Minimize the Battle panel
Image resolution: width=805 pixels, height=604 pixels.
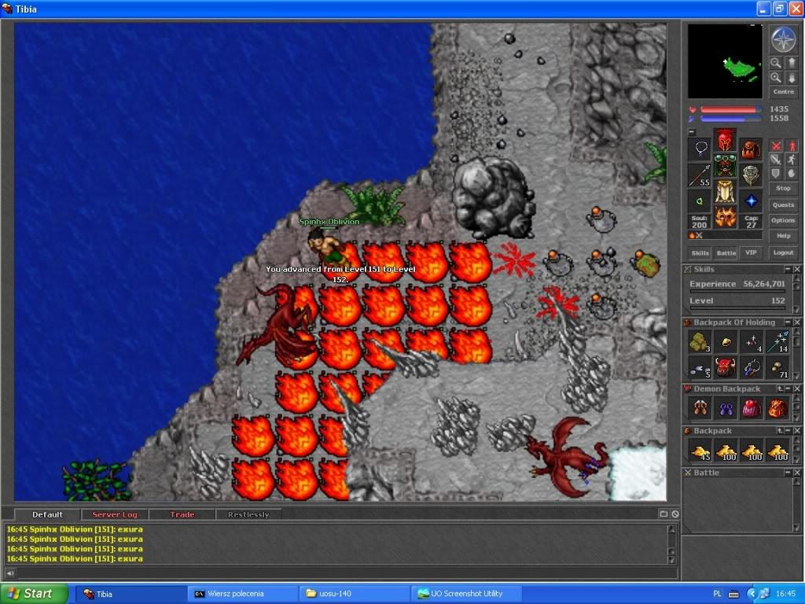point(788,473)
